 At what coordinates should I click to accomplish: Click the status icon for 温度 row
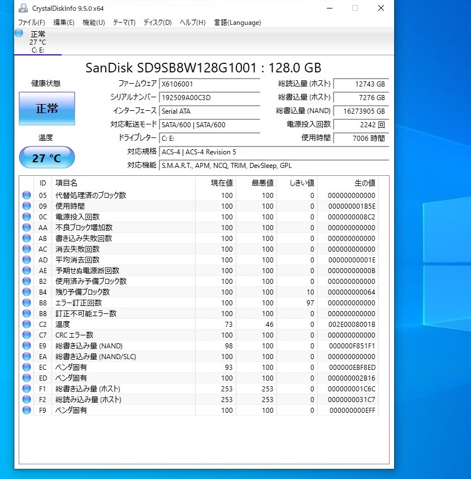[x=27, y=325]
